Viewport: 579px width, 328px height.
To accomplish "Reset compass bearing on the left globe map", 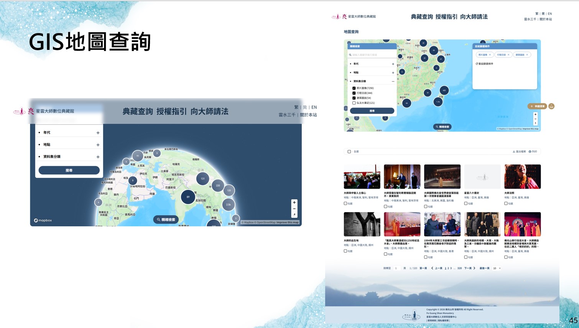I will coord(294,215).
